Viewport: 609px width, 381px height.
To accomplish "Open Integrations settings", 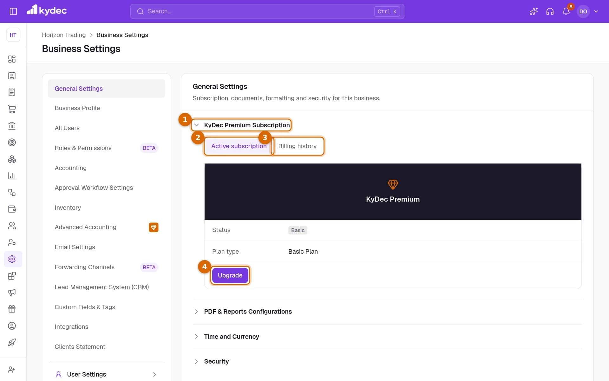I will (x=107, y=327).
